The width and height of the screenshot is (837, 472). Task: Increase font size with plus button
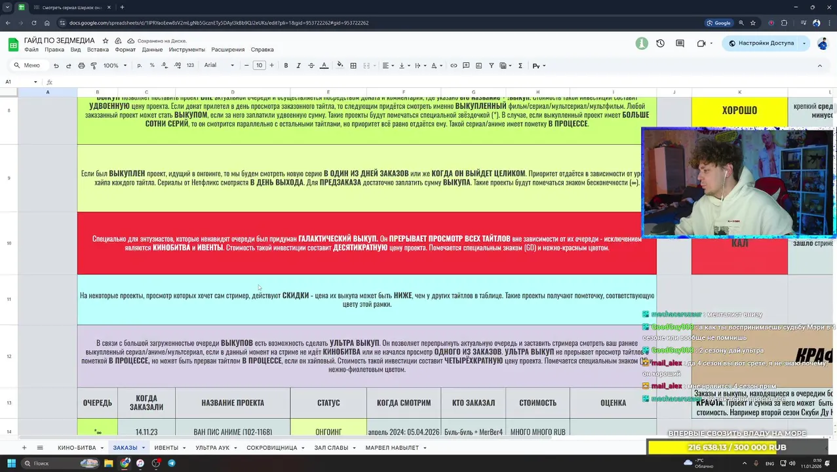pos(272,66)
